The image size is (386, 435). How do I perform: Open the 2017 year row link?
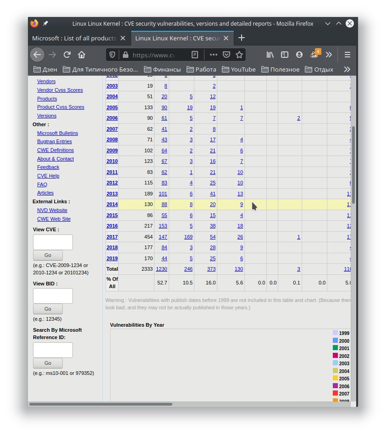tap(112, 237)
